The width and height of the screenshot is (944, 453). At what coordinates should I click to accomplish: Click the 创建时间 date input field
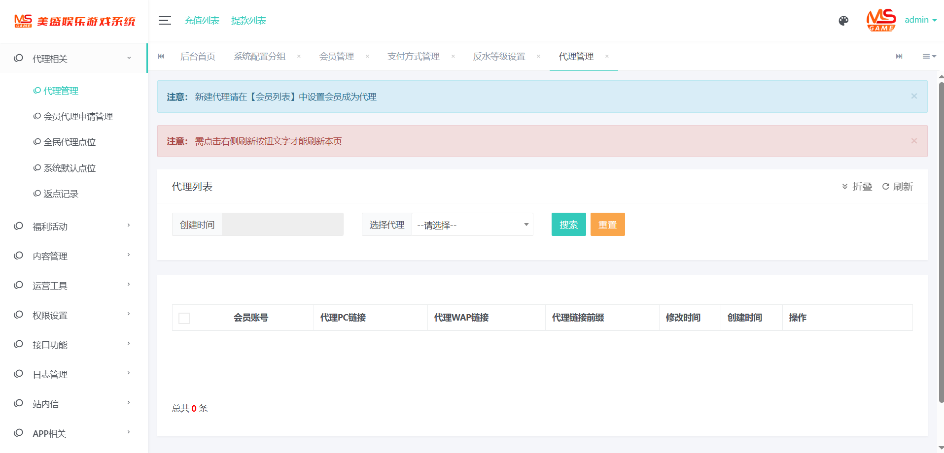(x=282, y=225)
